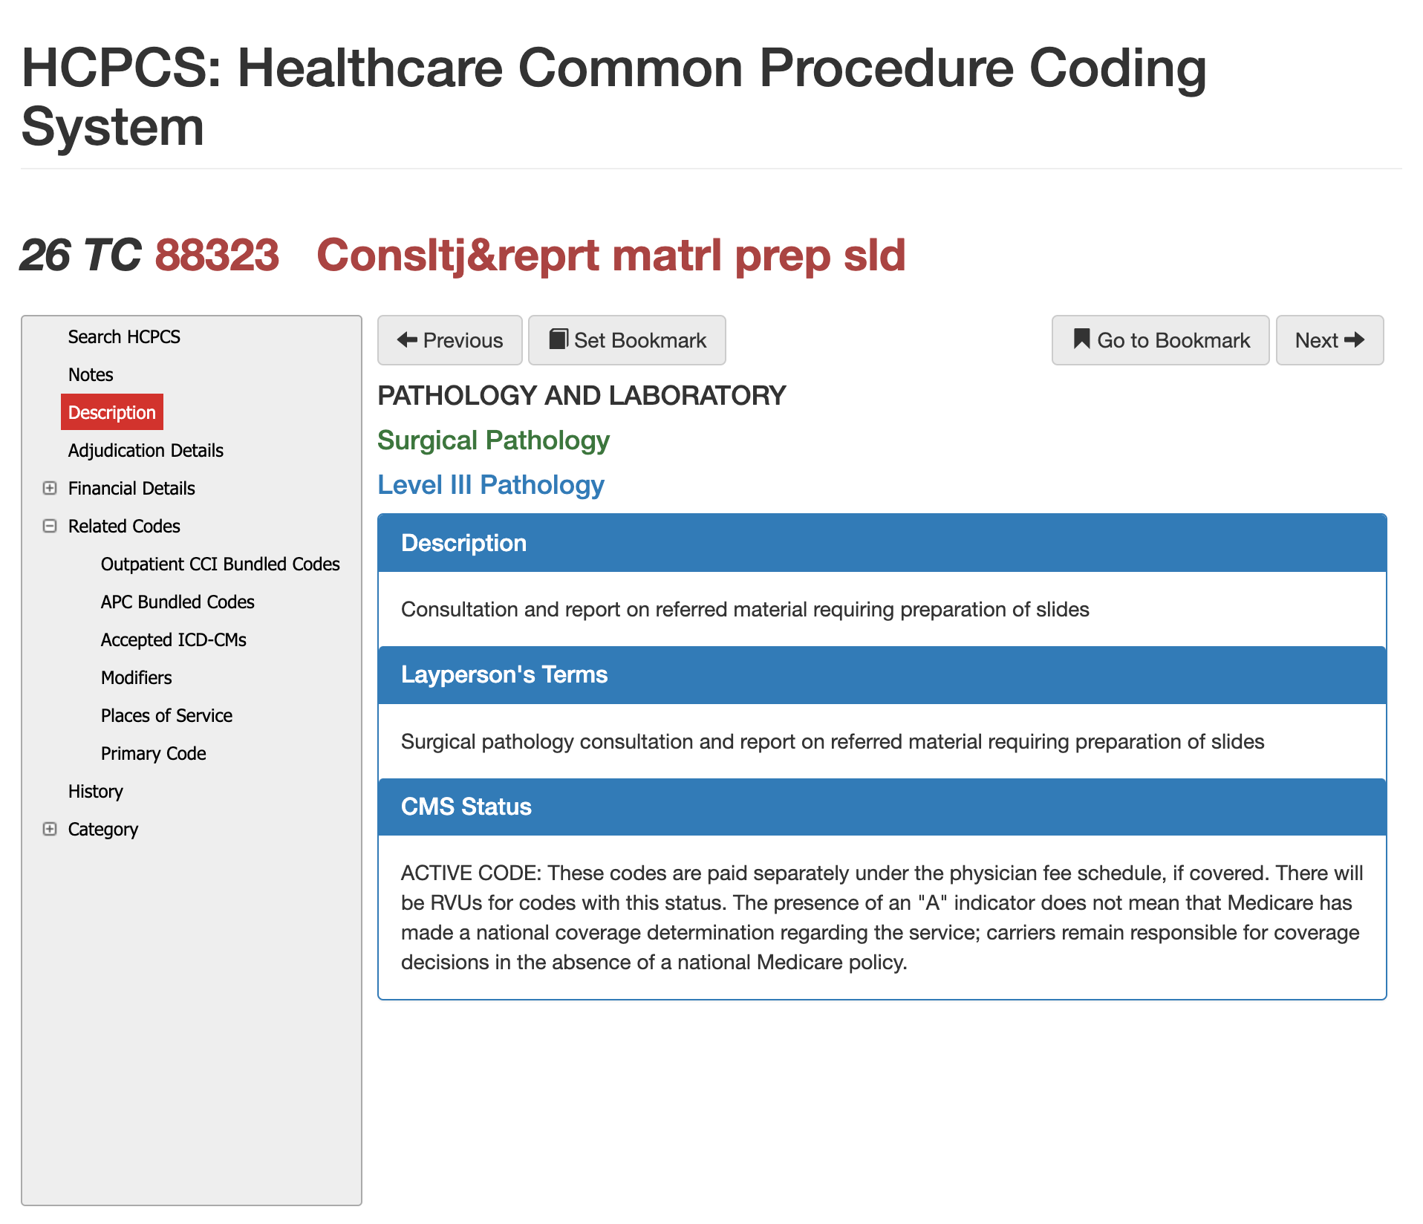
Task: Open the Modifiers entry
Action: point(136,677)
